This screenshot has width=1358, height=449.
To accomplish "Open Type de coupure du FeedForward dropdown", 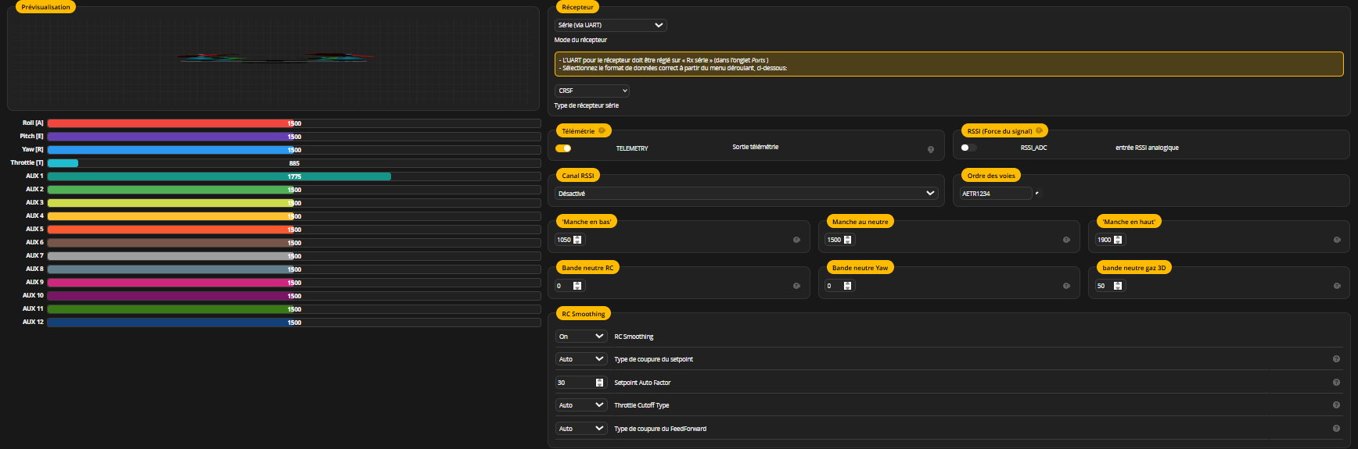I will 581,429.
